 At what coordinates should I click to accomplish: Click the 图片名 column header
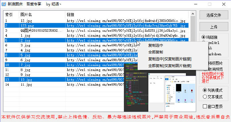(x=42, y=15)
